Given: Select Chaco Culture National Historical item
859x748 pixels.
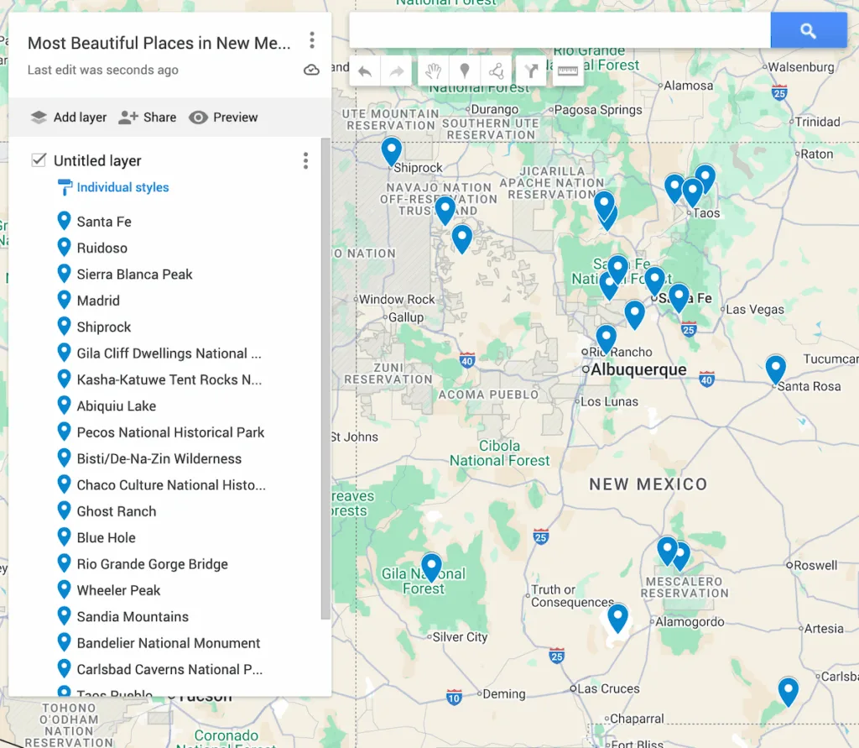Looking at the screenshot, I should (x=171, y=484).
